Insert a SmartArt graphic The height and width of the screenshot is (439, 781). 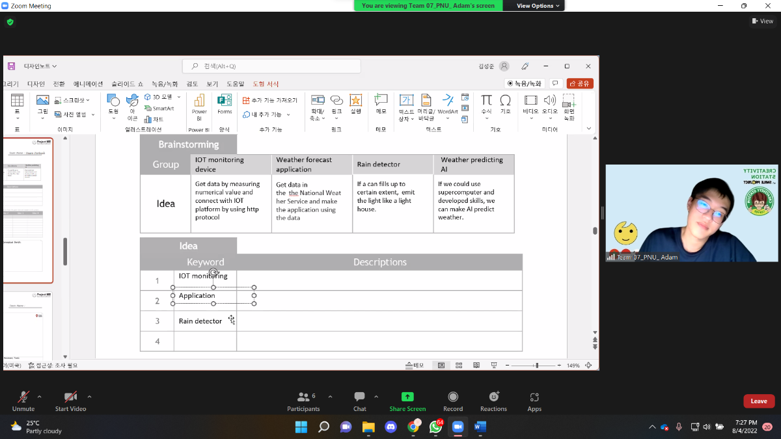click(x=159, y=109)
